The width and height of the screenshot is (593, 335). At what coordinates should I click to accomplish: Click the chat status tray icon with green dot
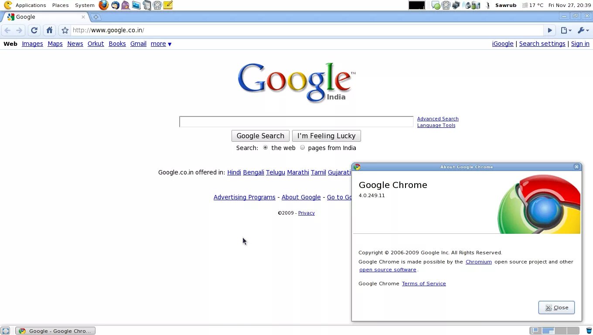click(436, 5)
